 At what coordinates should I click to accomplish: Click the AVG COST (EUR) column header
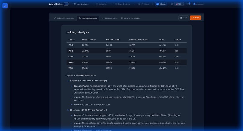113,40
